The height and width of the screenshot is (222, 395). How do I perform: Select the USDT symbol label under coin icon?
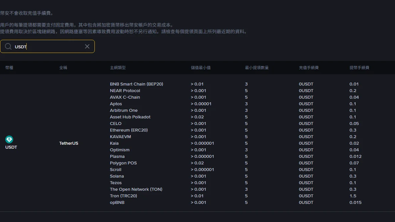(11, 147)
